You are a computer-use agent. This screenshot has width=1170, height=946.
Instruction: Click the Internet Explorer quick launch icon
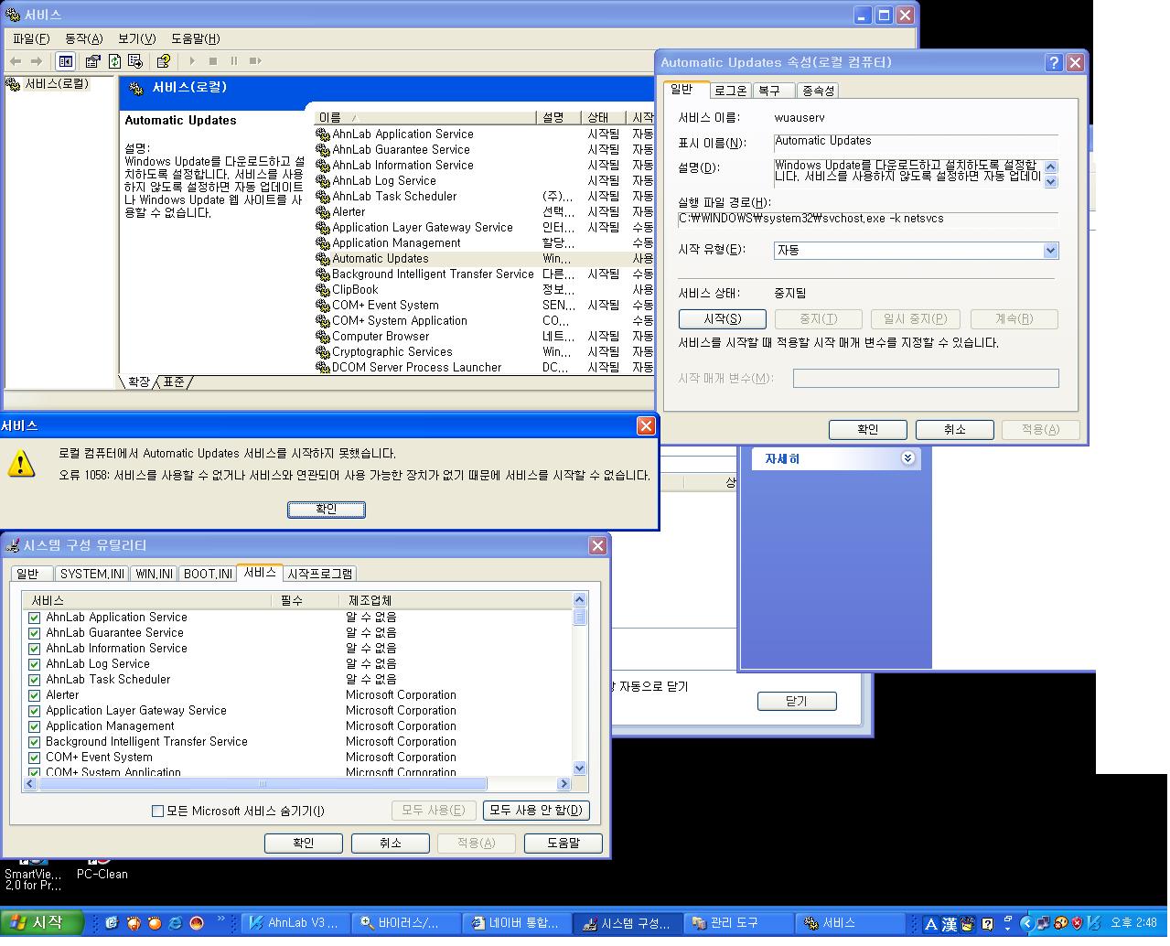[175, 923]
